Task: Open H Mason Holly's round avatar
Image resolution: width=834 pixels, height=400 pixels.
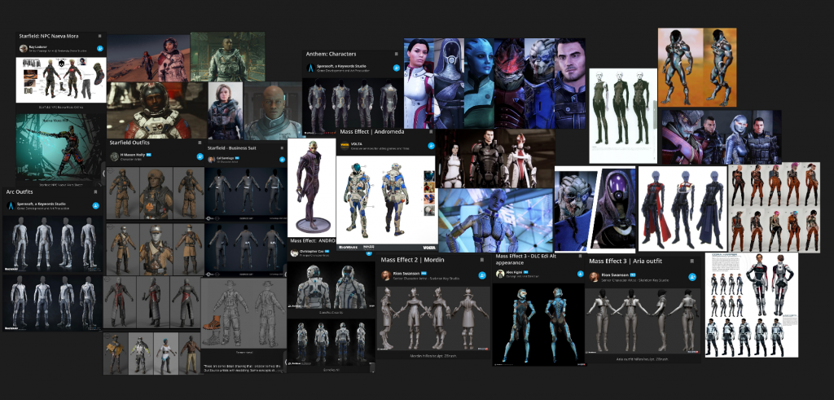Action: point(114,157)
